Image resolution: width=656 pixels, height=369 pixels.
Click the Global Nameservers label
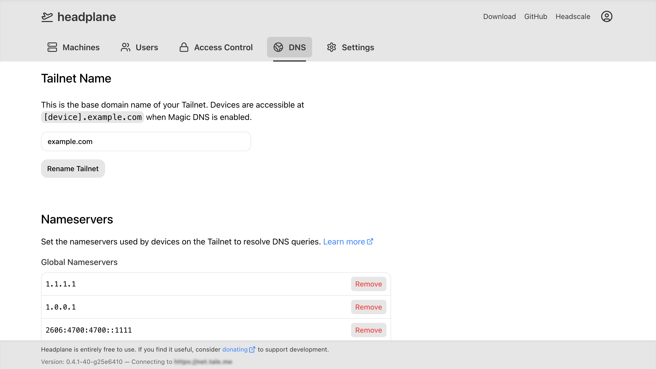click(79, 262)
